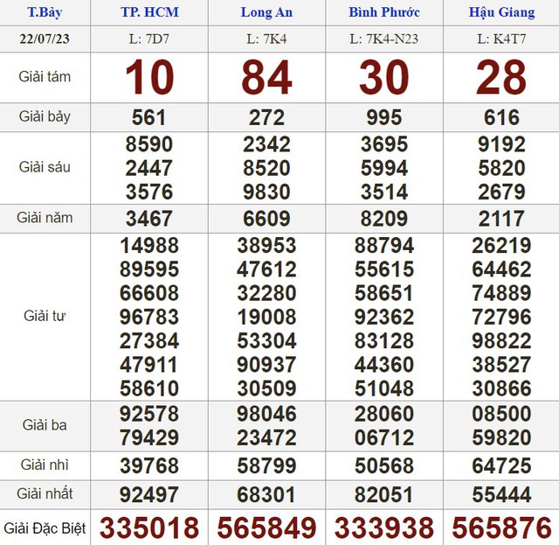Click special prize number 565849
Image resolution: width=559 pixels, height=545 pixels.
266,528
